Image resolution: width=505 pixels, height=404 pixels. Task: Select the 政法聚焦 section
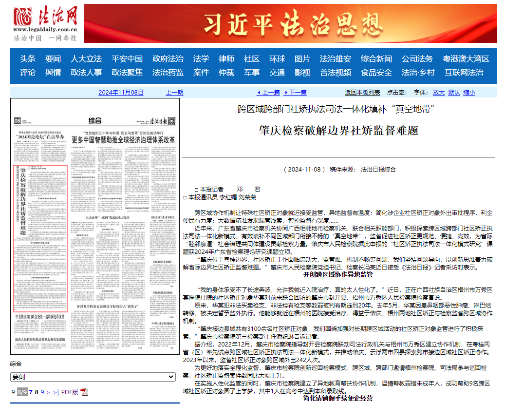pos(127,72)
